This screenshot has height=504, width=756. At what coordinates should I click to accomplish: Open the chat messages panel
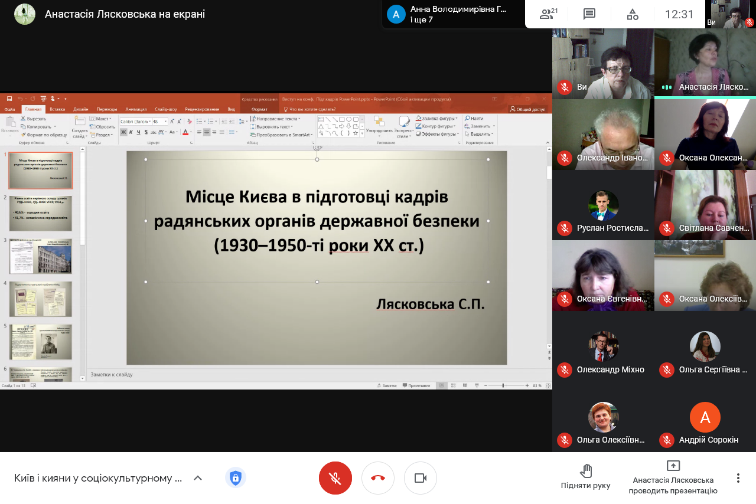589,14
